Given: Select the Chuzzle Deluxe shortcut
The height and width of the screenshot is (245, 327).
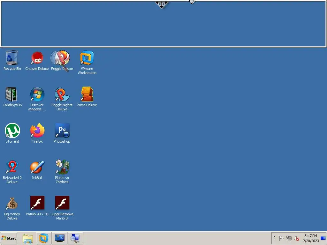Looking at the screenshot, I should tap(37, 60).
